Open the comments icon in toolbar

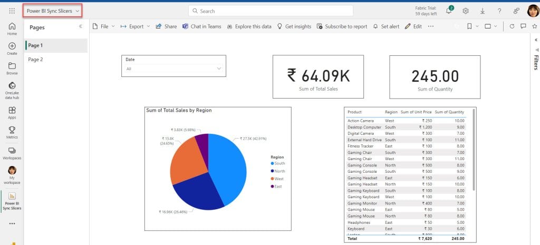tap(523, 26)
